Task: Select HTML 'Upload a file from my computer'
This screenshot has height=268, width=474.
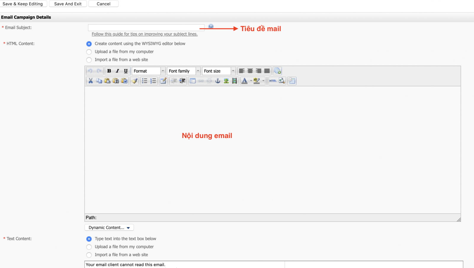Action: 89,52
